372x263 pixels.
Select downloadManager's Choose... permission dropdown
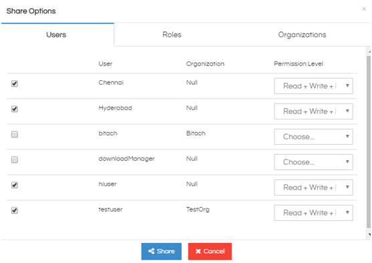[x=313, y=162]
